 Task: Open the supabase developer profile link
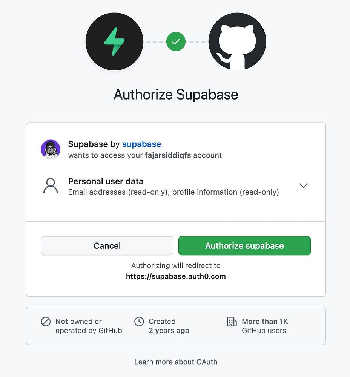click(141, 144)
